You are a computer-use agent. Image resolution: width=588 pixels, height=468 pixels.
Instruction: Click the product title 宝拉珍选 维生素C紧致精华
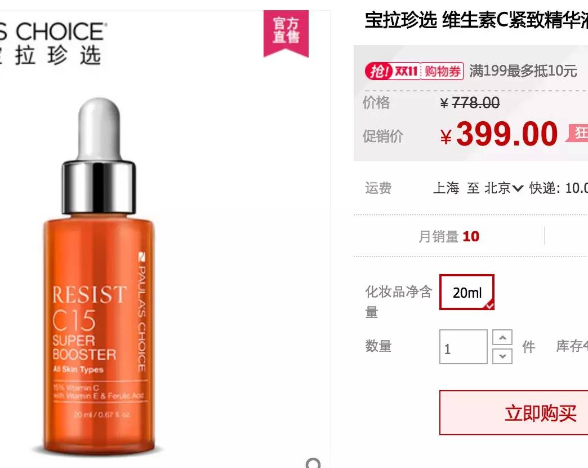(476, 20)
